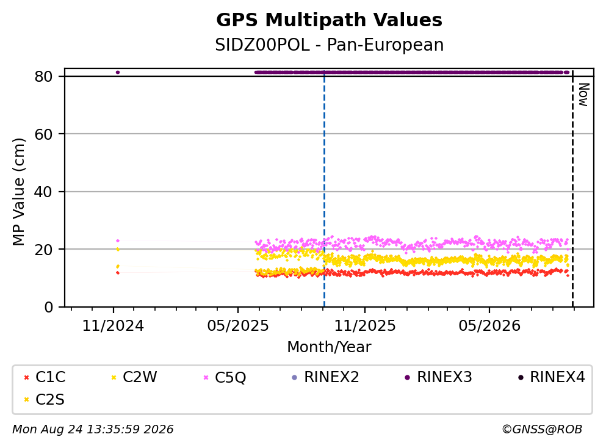Click the 11/2025 x-axis tick label
606x448 pixels.
pos(365,327)
